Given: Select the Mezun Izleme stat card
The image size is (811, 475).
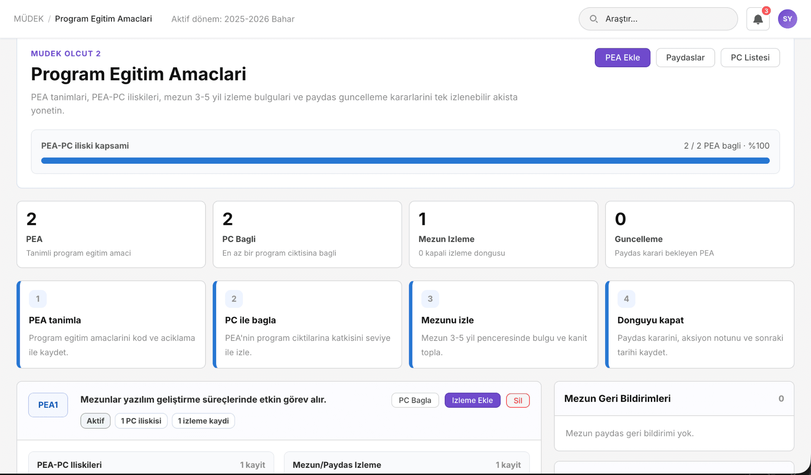Looking at the screenshot, I should click(503, 235).
